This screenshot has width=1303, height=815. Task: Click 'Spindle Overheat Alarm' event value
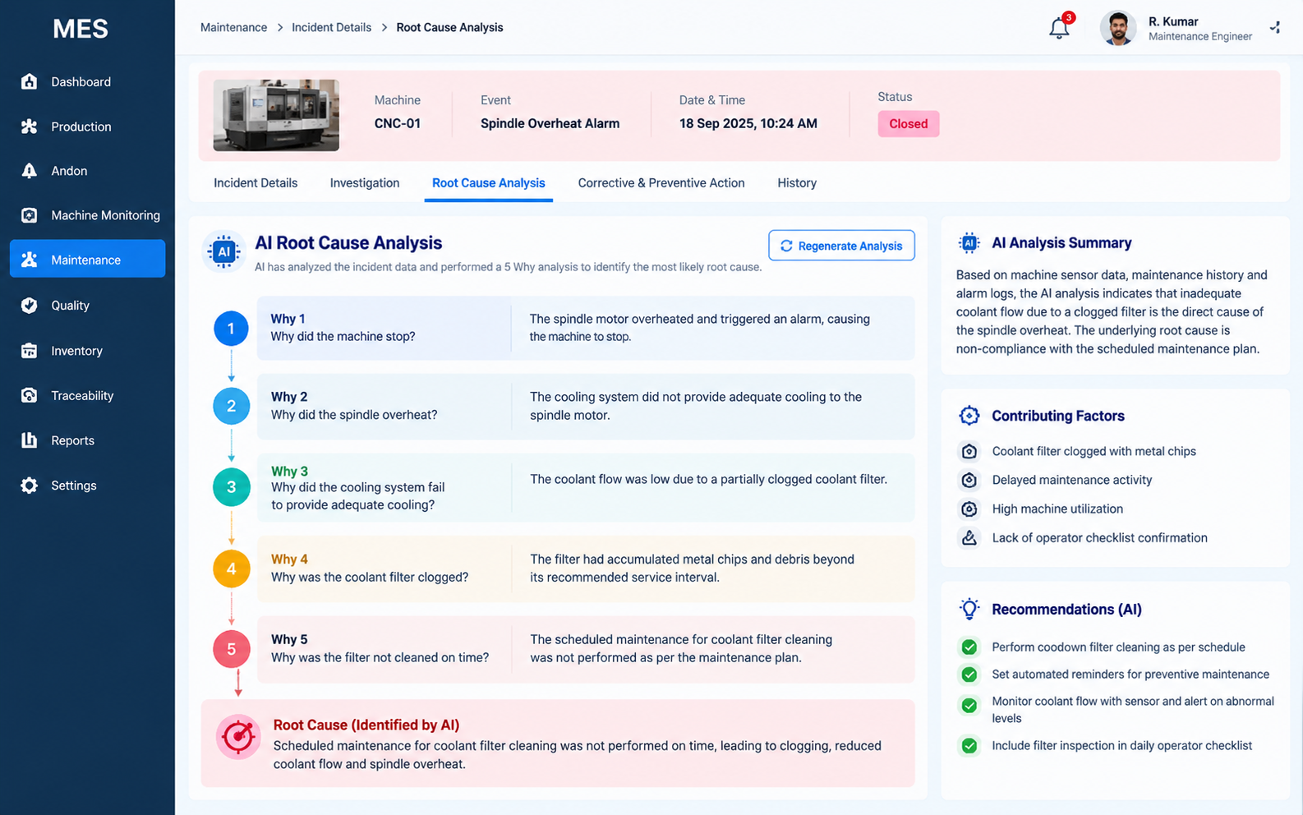pos(550,124)
